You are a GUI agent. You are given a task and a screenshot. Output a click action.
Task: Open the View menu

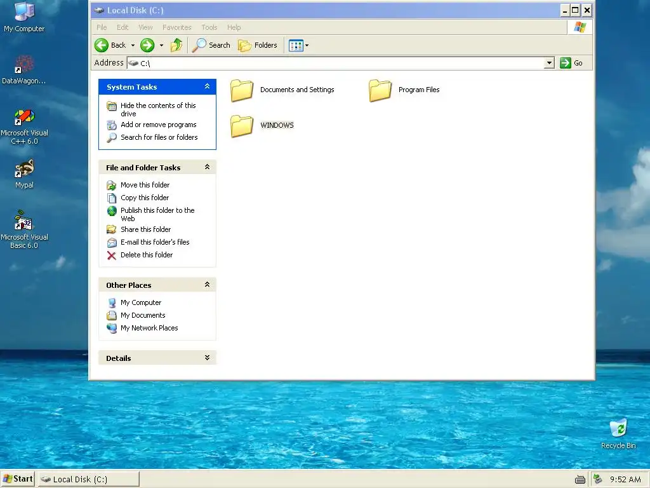tap(145, 27)
